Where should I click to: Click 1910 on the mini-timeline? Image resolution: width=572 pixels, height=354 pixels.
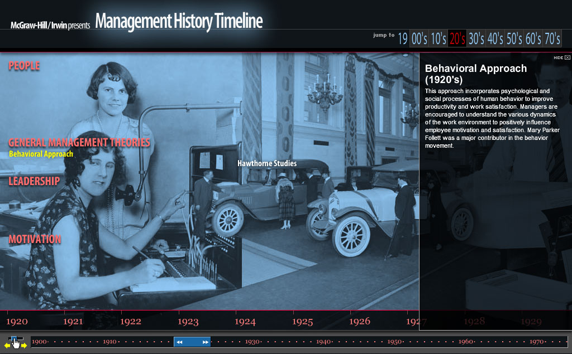tap(111, 341)
